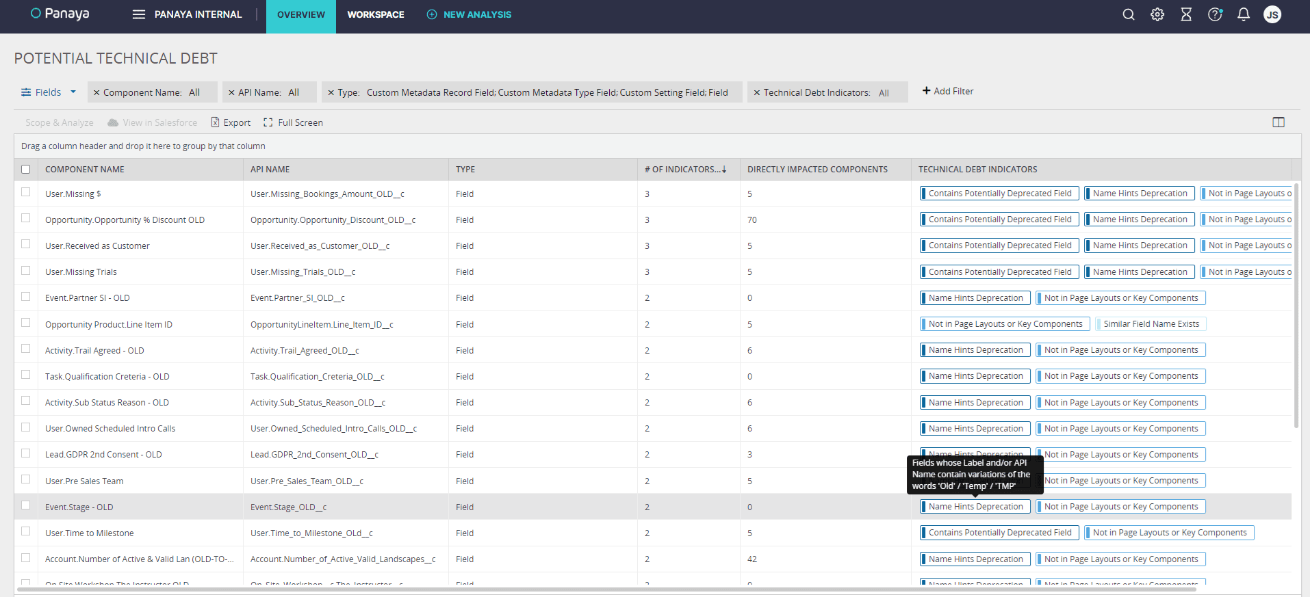This screenshot has width=1310, height=597.
Task: Click impacted components value 42
Action: [x=752, y=559]
